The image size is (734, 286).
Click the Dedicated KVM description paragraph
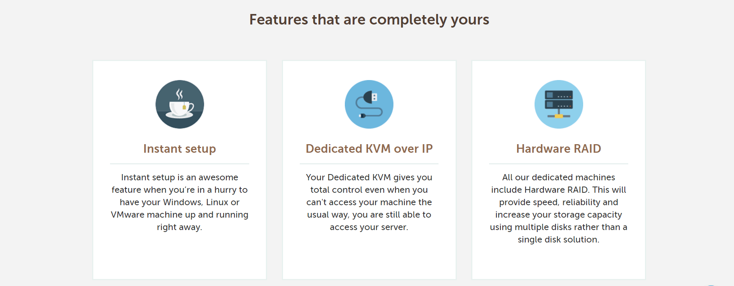coord(369,202)
